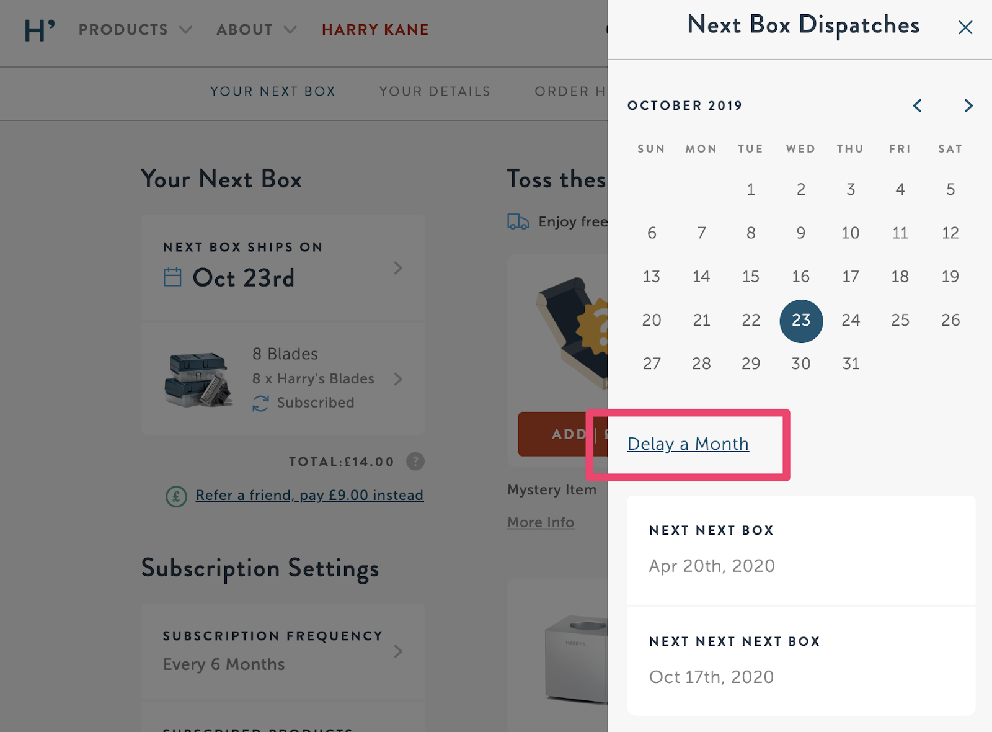Expand the Next Box Ships On row

click(283, 267)
